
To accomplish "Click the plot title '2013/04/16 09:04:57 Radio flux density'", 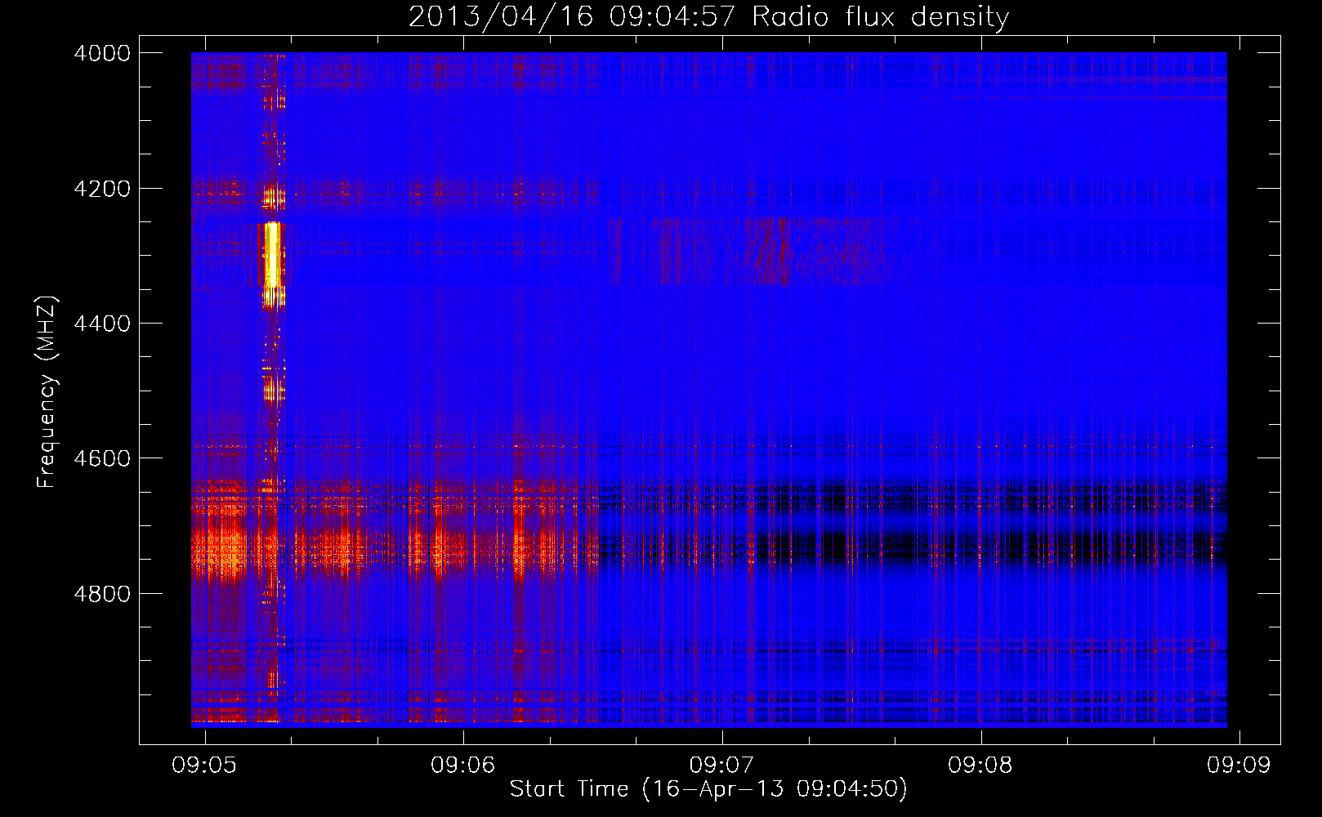I will point(708,17).
